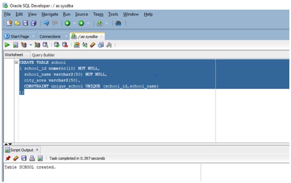Clear the worksheet with the eraser icon
291x183 pixels.
pos(92,45)
